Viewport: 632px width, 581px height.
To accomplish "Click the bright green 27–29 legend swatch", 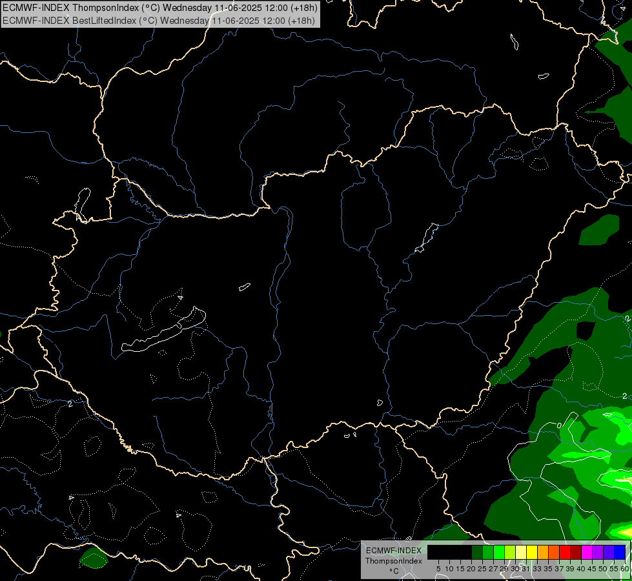I will pos(499,552).
